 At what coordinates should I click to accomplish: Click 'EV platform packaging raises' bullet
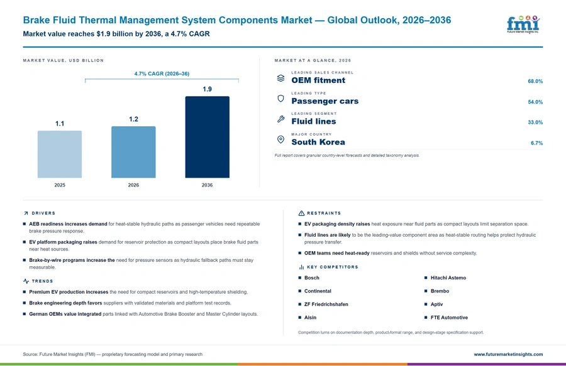(x=63, y=242)
